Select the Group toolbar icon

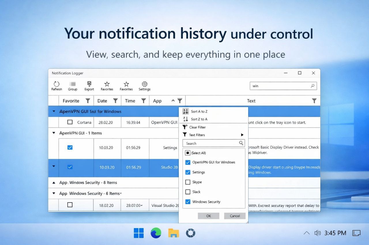pyautogui.click(x=72, y=86)
